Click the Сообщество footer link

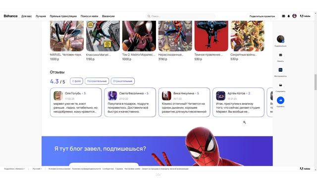coord(108,169)
